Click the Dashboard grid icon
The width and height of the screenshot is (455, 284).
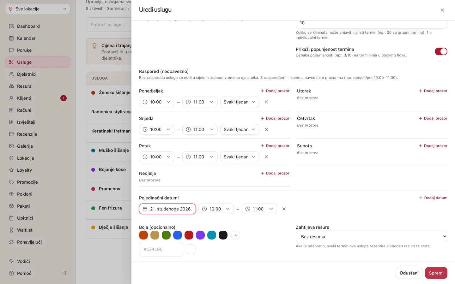tap(11, 26)
